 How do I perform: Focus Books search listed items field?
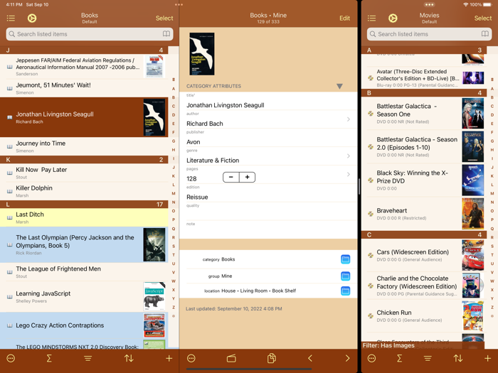pos(90,34)
